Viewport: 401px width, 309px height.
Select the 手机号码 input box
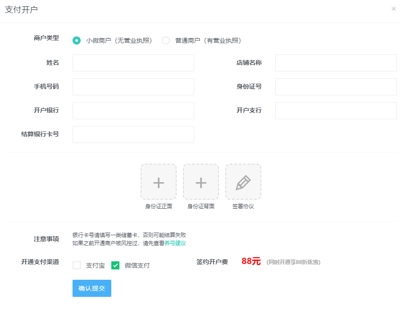(133, 86)
